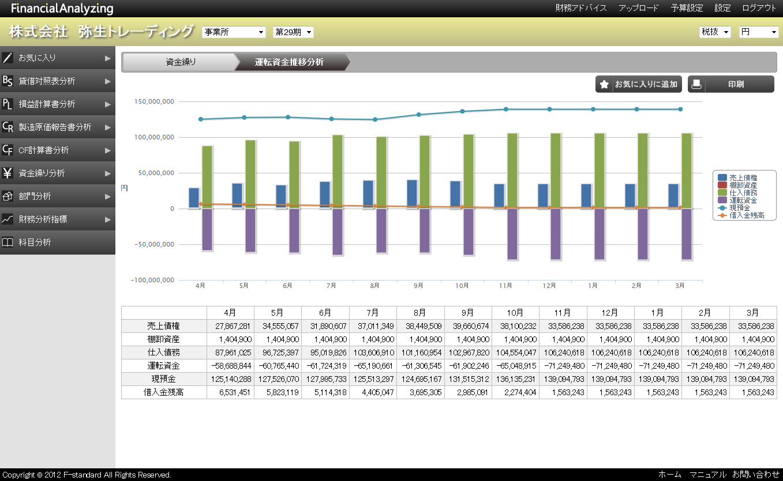Click the 売上債権 row header in table
Screen dimensions: 783x481
point(164,326)
